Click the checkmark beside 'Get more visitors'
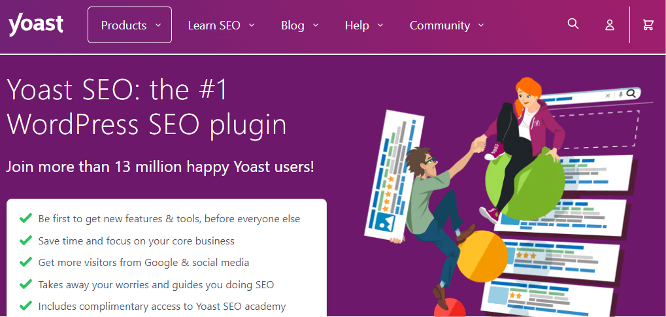 pos(26,261)
